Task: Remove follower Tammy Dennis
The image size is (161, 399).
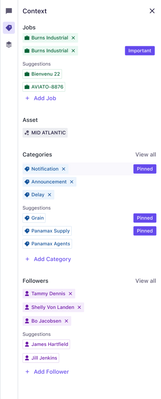Action: tap(70, 294)
